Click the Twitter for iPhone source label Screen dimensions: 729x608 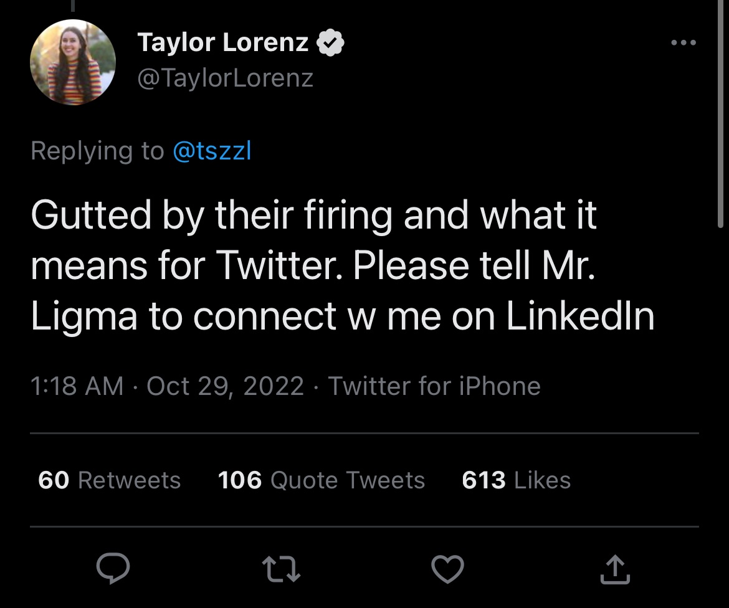click(x=434, y=386)
